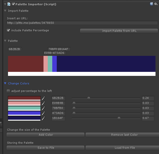Collapse the Change Colors section
The width and height of the screenshot is (159, 154).
[x=5, y=83]
